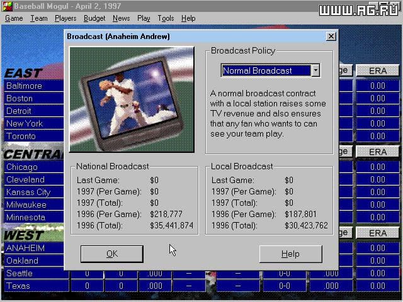
Task: Open the Players menu
Action: [x=65, y=18]
